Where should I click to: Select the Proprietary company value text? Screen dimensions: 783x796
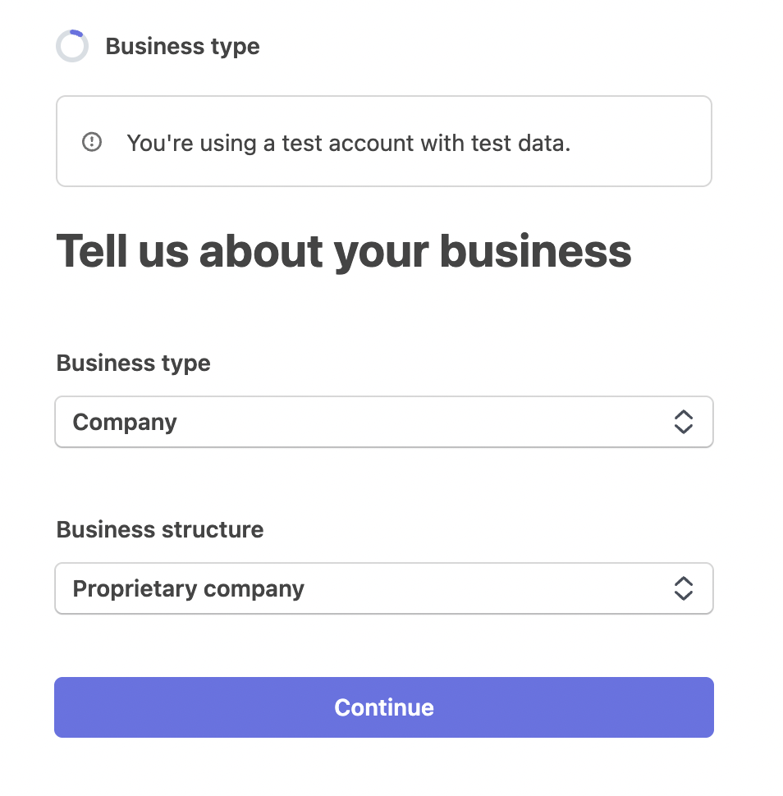point(189,589)
